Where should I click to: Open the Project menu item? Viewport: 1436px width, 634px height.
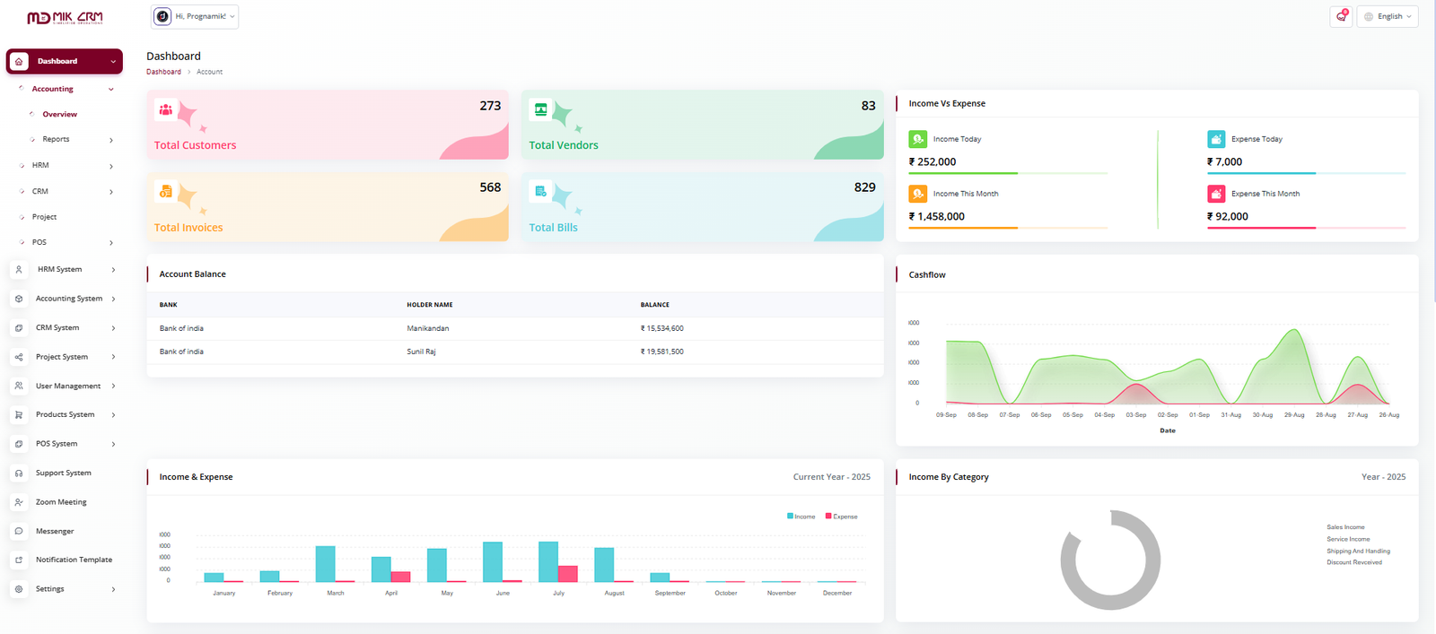click(x=44, y=217)
